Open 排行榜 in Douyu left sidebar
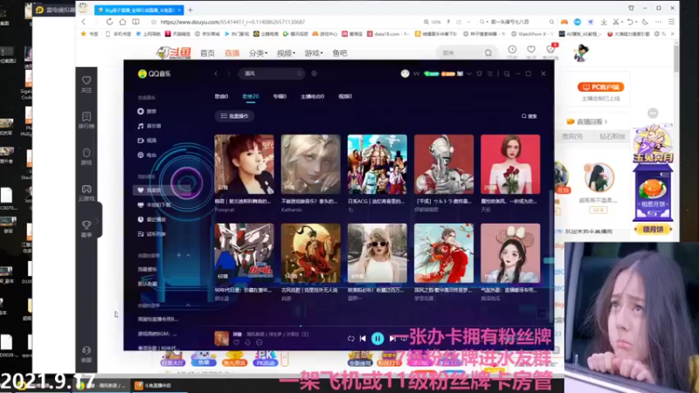Screen dimensions: 699x393 tap(87, 121)
